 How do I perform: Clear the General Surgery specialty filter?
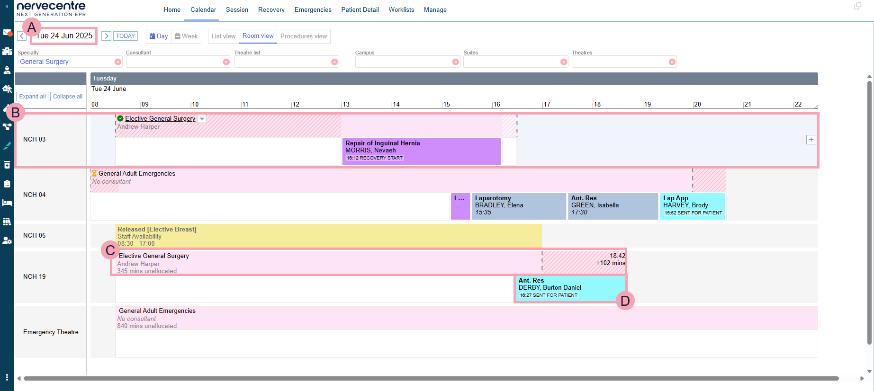[x=118, y=62]
